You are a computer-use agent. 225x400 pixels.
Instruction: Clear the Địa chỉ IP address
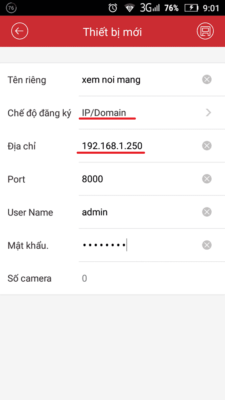pos(207,146)
